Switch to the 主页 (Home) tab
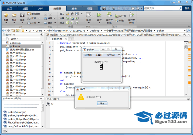 9,8
